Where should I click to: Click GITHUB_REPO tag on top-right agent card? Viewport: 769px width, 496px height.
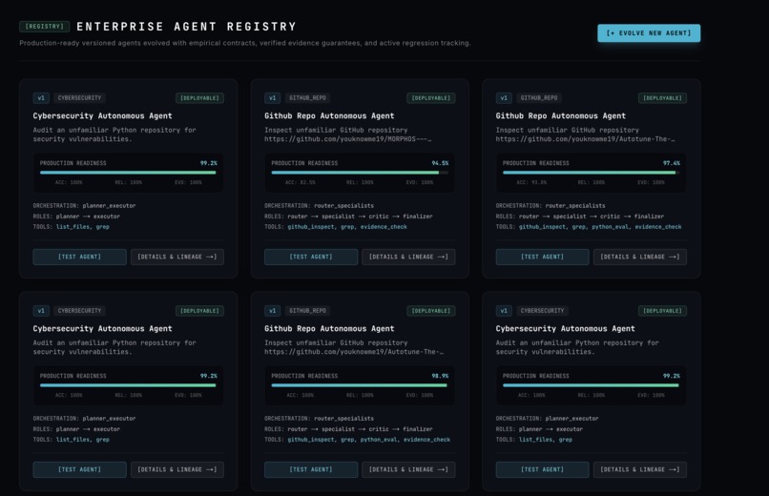(x=539, y=98)
